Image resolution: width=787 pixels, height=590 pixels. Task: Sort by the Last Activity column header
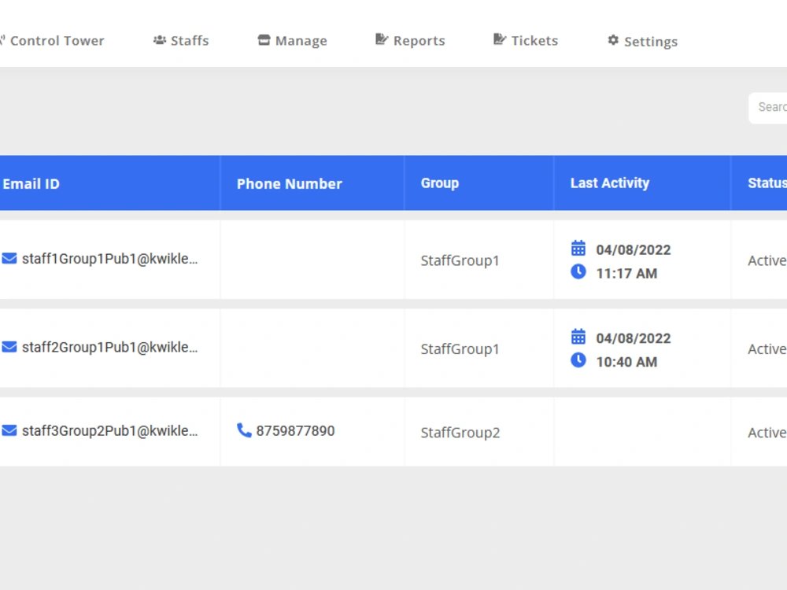tap(610, 183)
